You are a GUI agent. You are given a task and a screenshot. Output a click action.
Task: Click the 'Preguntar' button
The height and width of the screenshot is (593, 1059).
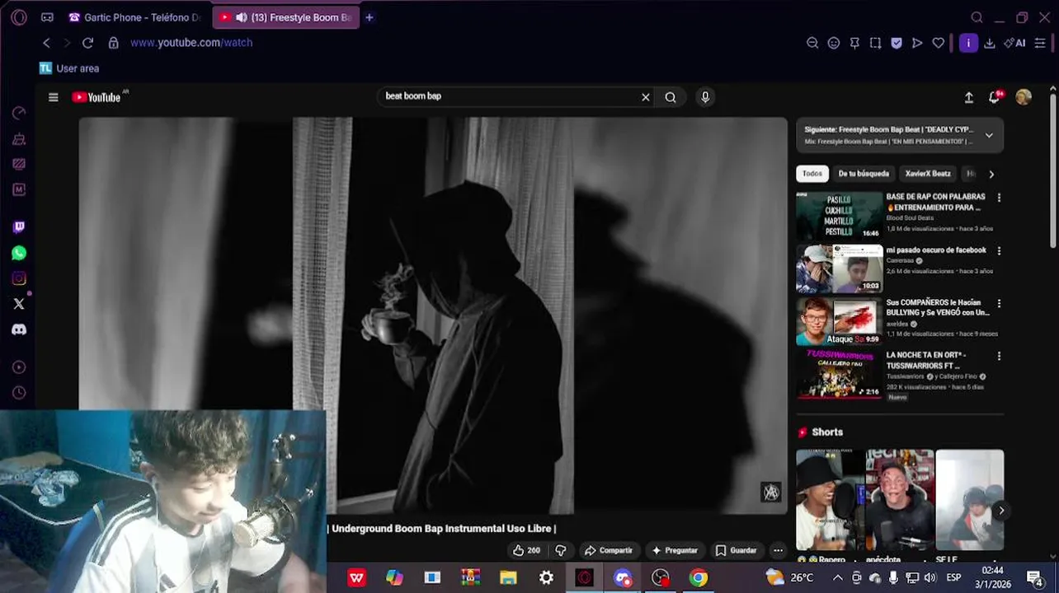675,550
